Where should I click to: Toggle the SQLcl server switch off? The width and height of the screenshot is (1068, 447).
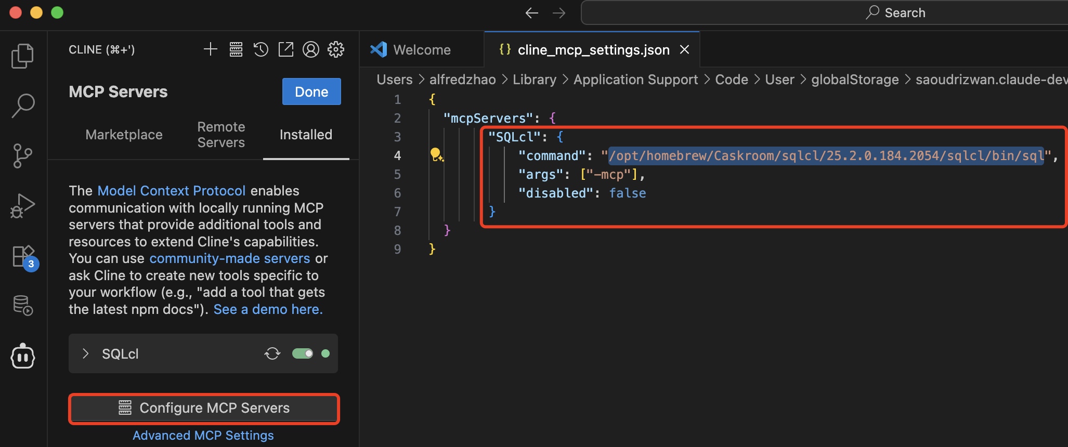point(303,353)
